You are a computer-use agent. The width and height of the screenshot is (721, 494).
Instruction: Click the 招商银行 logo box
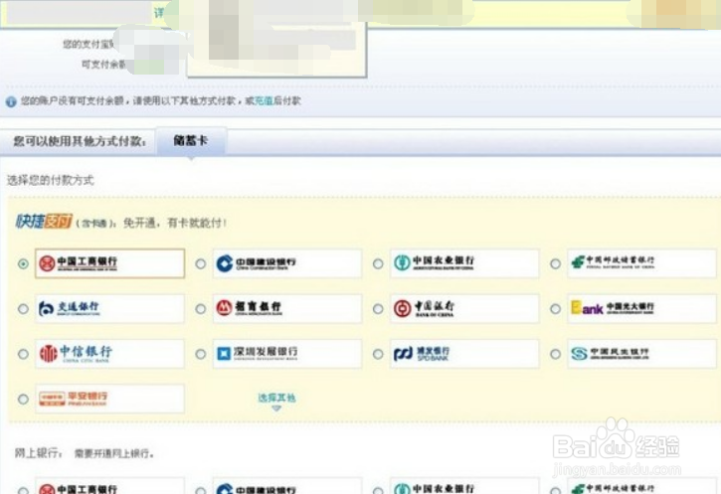pos(287,308)
